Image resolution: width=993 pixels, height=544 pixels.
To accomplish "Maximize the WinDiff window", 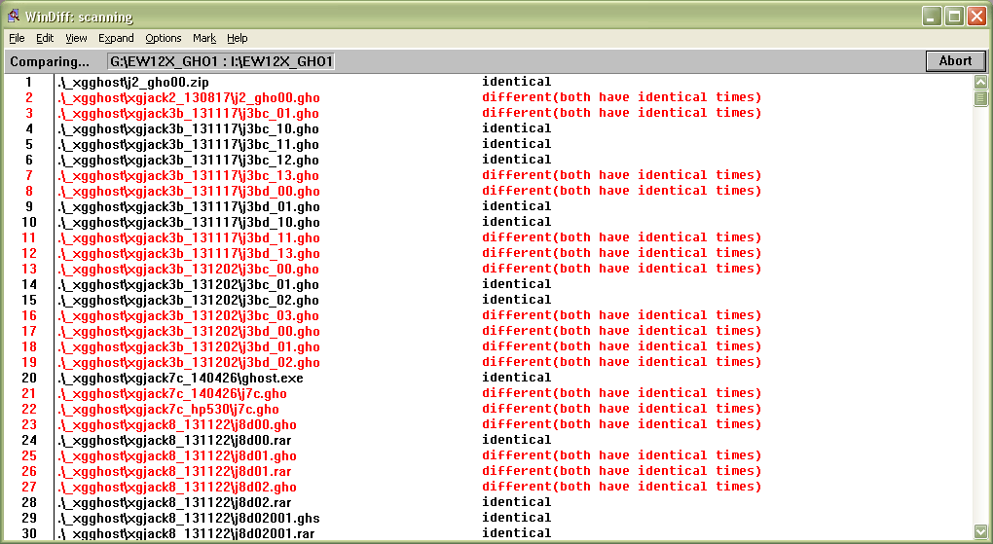I will click(x=954, y=17).
